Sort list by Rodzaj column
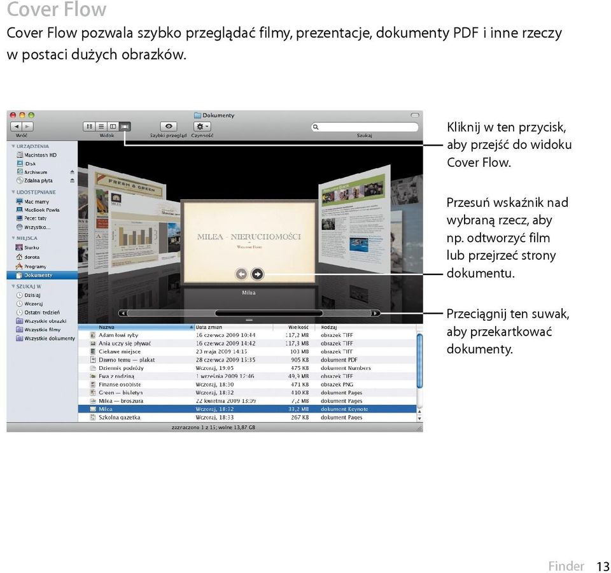This screenshot has width=611, height=573. click(x=365, y=327)
